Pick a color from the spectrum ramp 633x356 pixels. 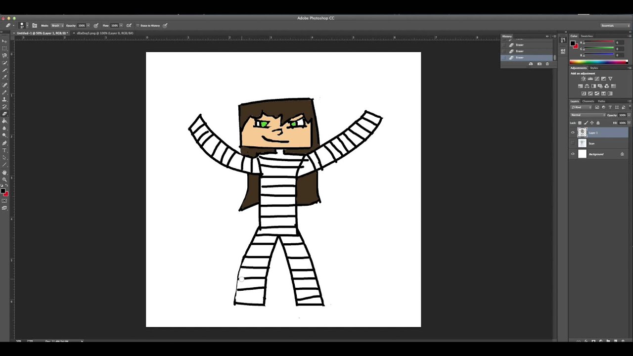tap(598, 62)
